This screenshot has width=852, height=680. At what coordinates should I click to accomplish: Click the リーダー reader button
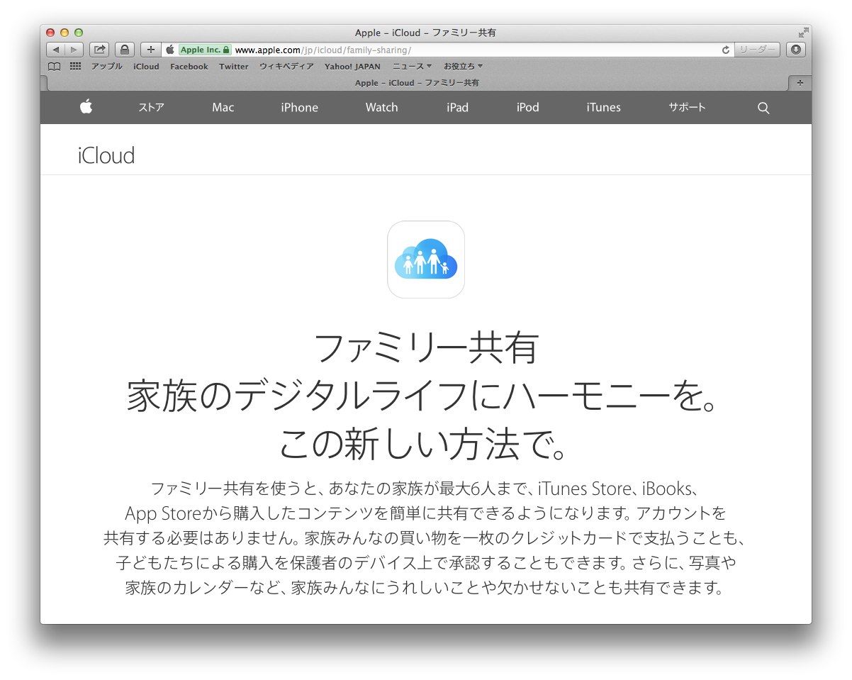(757, 50)
